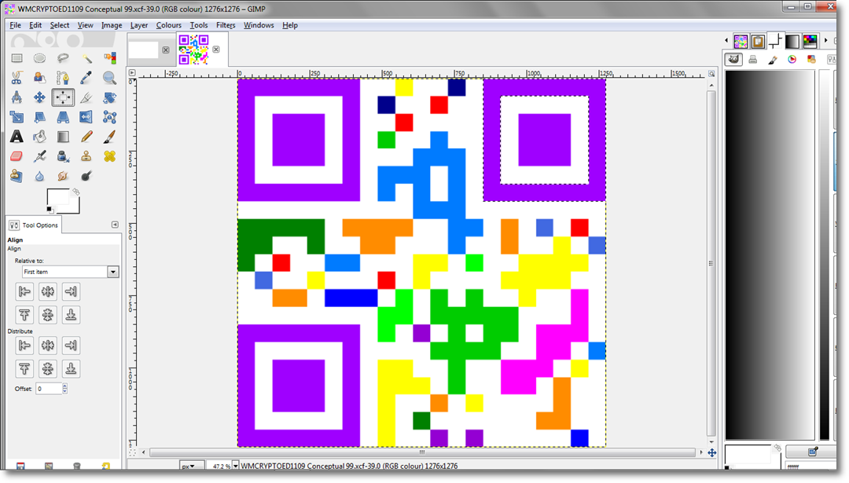Select the Fuzzy Select wand tool
849x483 pixels.
click(x=86, y=58)
